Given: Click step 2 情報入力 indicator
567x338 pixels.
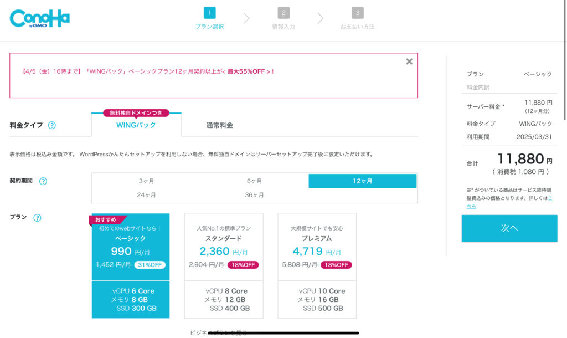Looking at the screenshot, I should click(283, 18).
